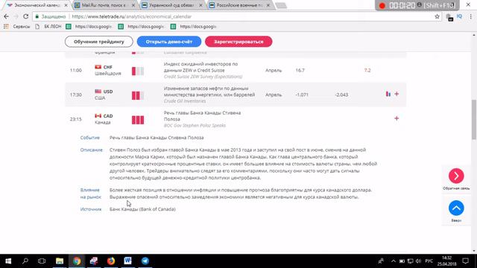477x268 pixels.
Task: Click Зарегистрироваться button
Action: click(238, 42)
